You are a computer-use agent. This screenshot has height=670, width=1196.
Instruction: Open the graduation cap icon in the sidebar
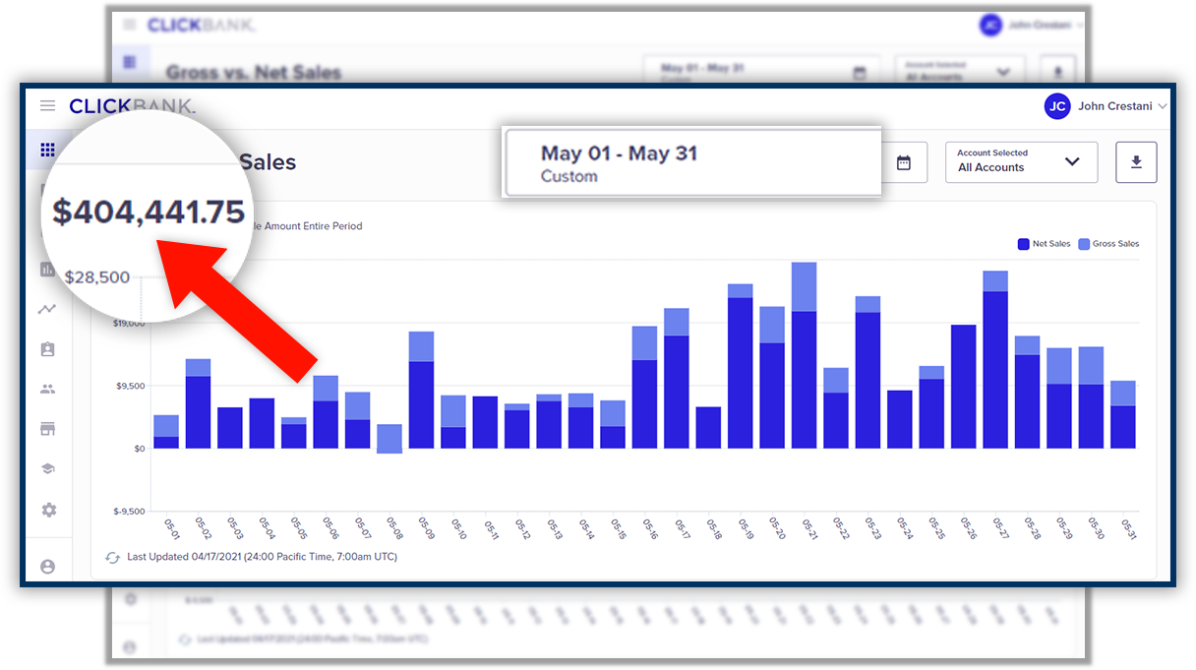[47, 469]
